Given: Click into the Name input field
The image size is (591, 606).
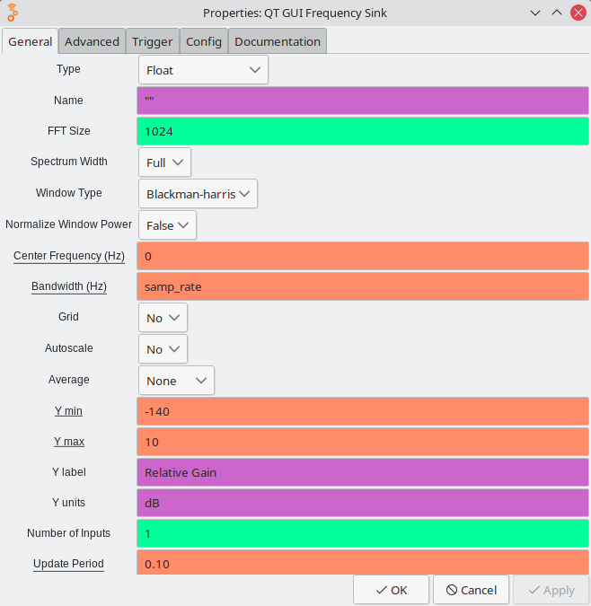Looking at the screenshot, I should (x=363, y=101).
